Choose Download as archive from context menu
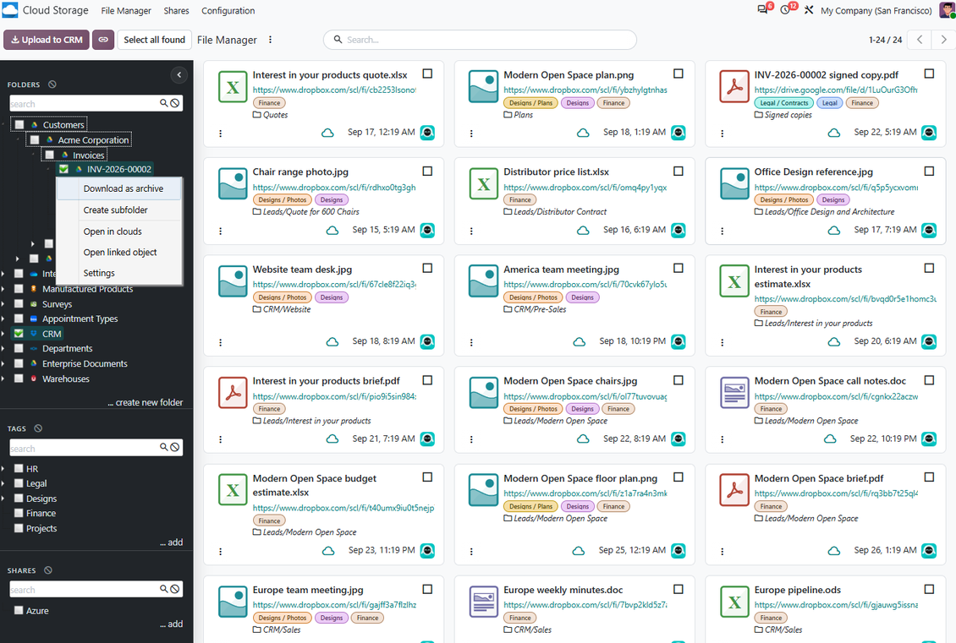This screenshot has width=956, height=643. (119, 188)
